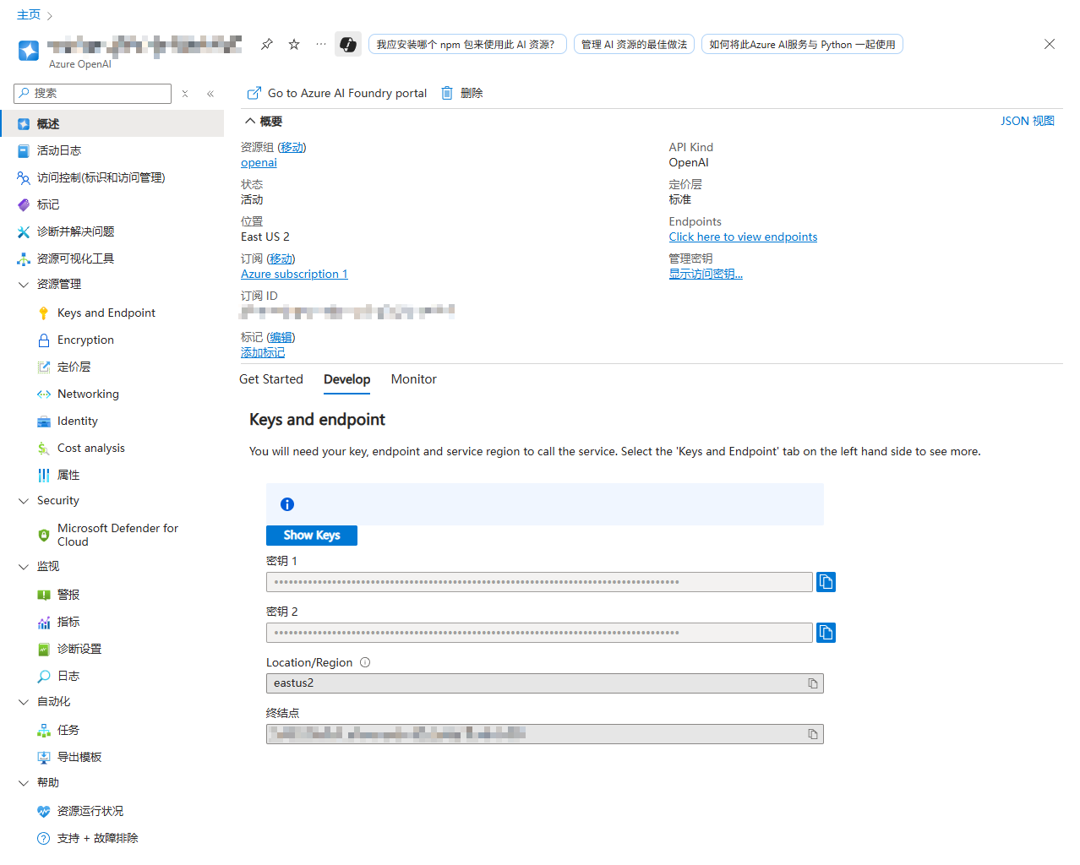Reveal keys via 显示访问密钥 link
Image resolution: width=1080 pixels, height=865 pixels.
[706, 273]
